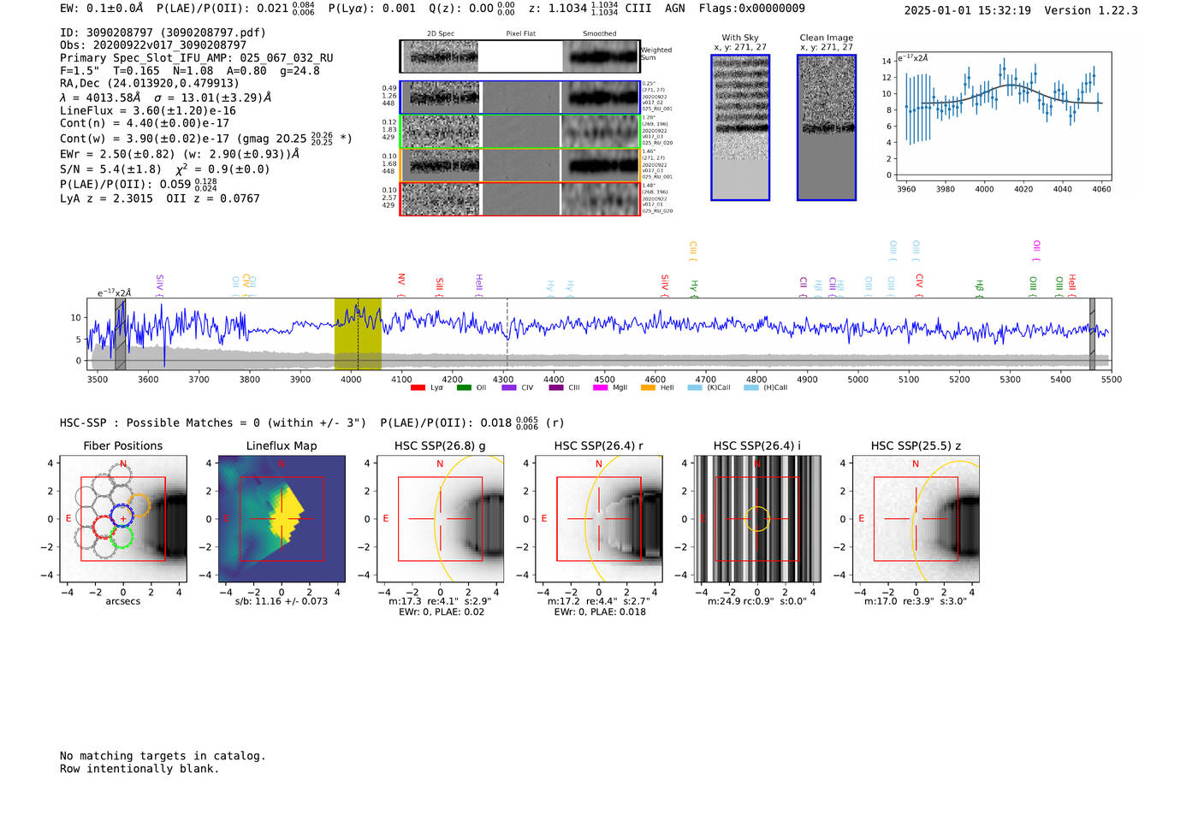Select the Weighted Sum 2D spectrum row

click(x=520, y=57)
